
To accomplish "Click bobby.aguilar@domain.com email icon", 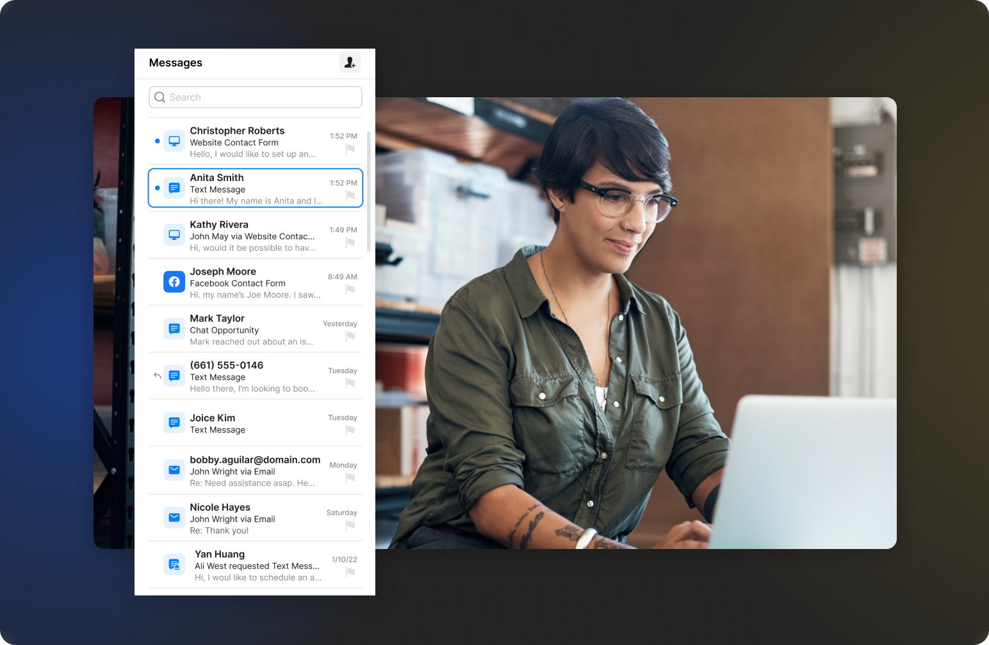I will click(x=174, y=470).
